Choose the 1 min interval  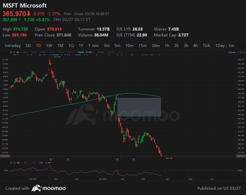93,46
